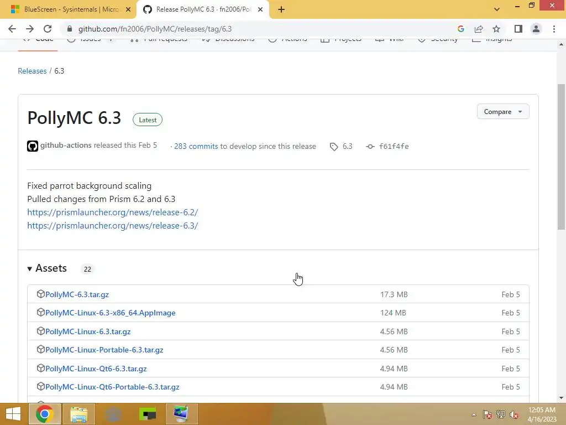Open the taskbar clock and date
The height and width of the screenshot is (425, 566).
coord(542,414)
